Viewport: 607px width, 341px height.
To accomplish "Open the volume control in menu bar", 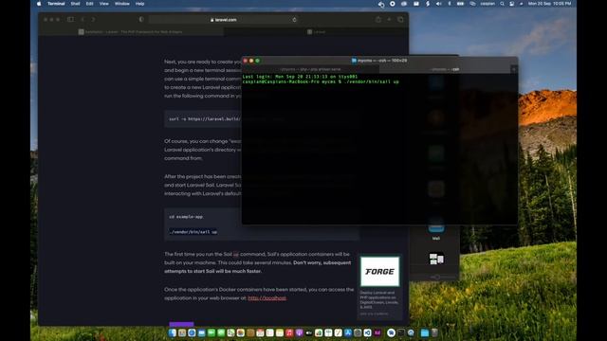I will pos(438,4).
